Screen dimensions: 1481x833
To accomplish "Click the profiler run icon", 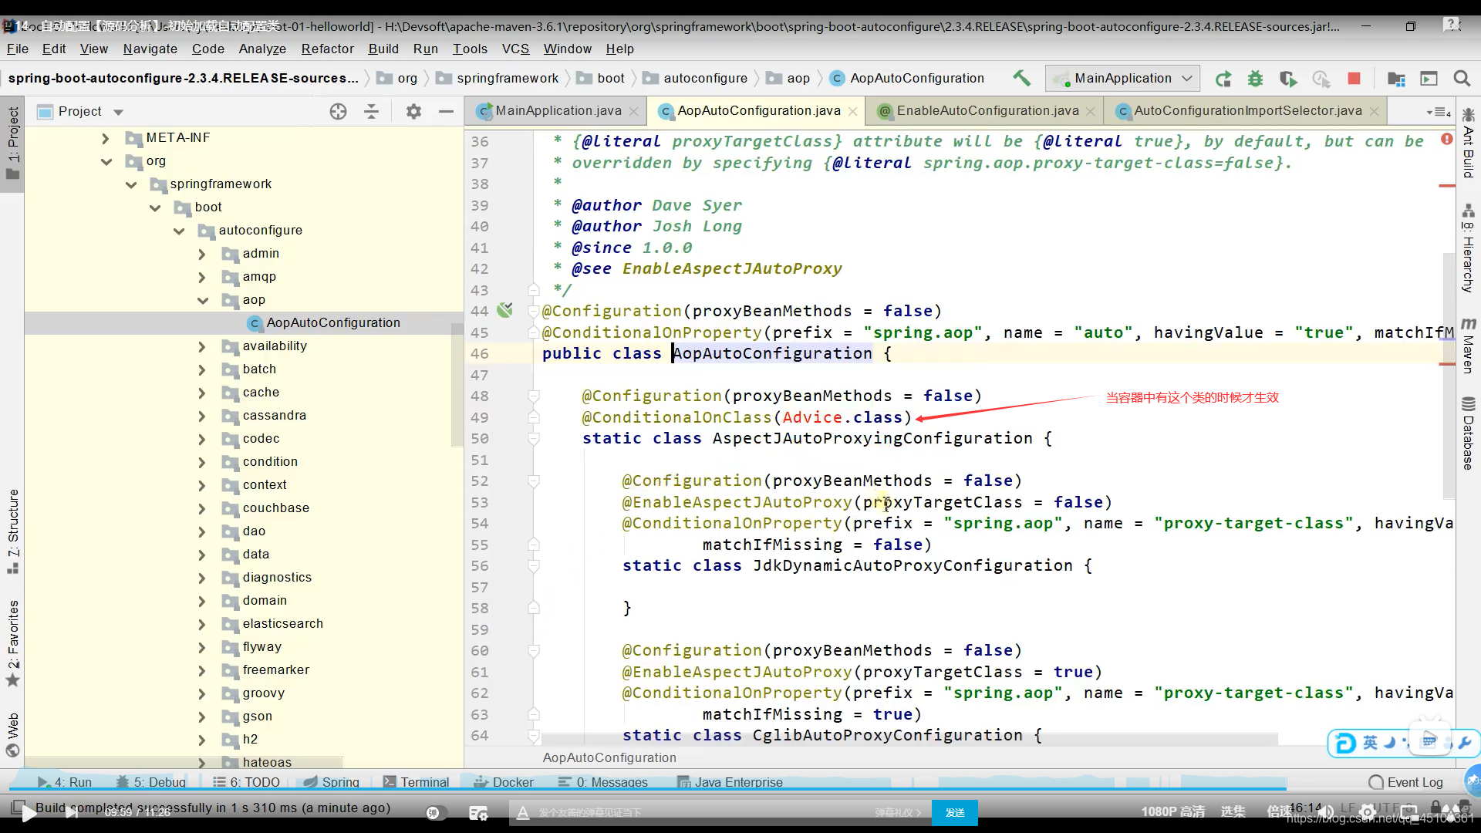I will 1321,79.
